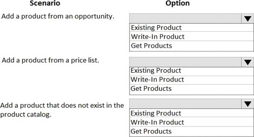
Task: Select Existing Product for price list scenario
Action: [x=156, y=71]
